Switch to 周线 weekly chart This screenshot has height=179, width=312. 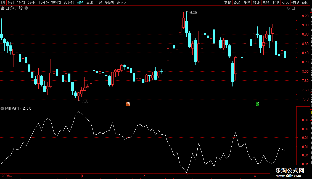coord(89,2)
